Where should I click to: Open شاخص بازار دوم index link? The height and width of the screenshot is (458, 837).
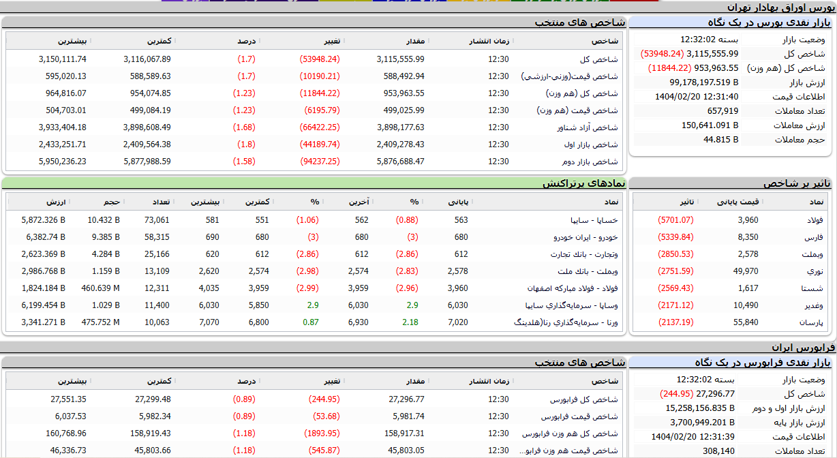click(590, 162)
